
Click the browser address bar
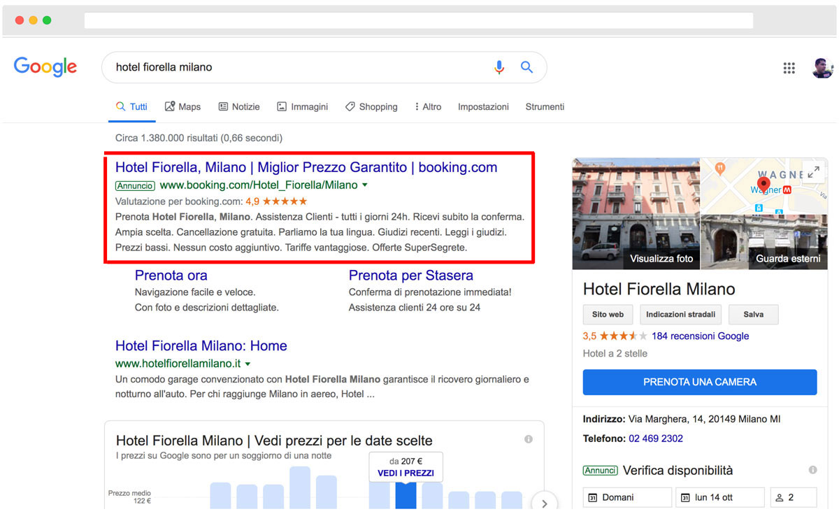tap(419, 20)
